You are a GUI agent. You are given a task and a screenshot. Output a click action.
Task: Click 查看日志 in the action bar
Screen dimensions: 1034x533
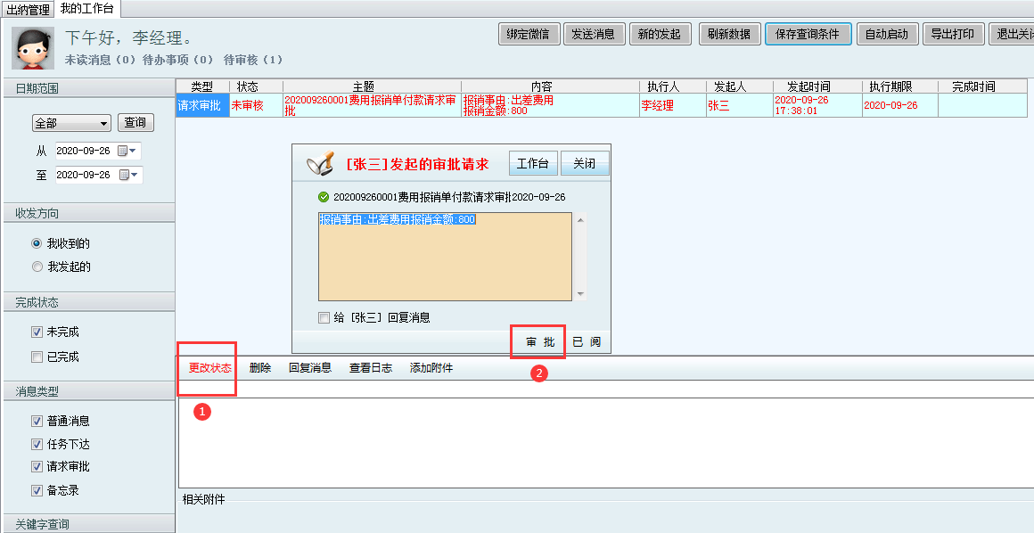click(370, 368)
